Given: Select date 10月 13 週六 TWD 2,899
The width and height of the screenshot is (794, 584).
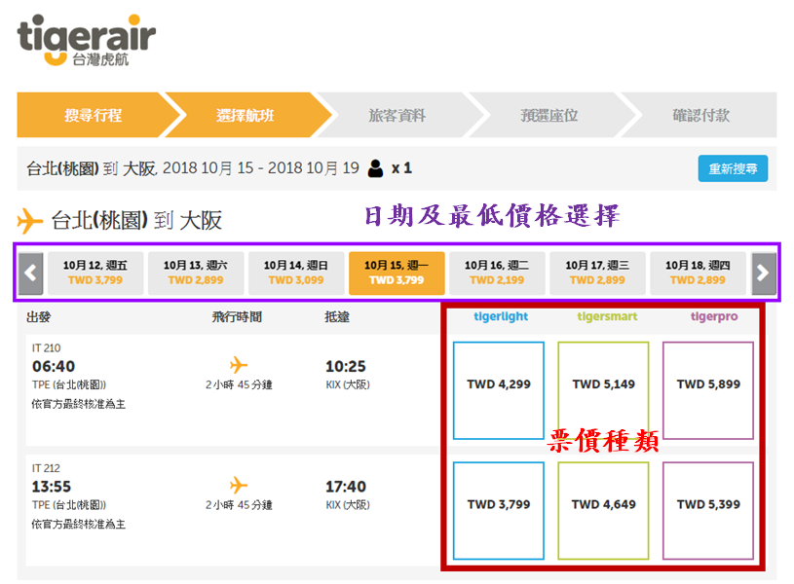Looking at the screenshot, I should click(x=196, y=274).
